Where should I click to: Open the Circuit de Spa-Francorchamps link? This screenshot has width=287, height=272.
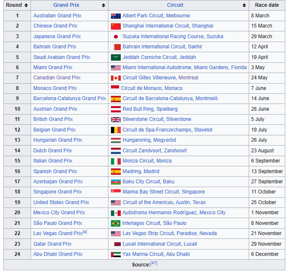[x=157, y=130]
